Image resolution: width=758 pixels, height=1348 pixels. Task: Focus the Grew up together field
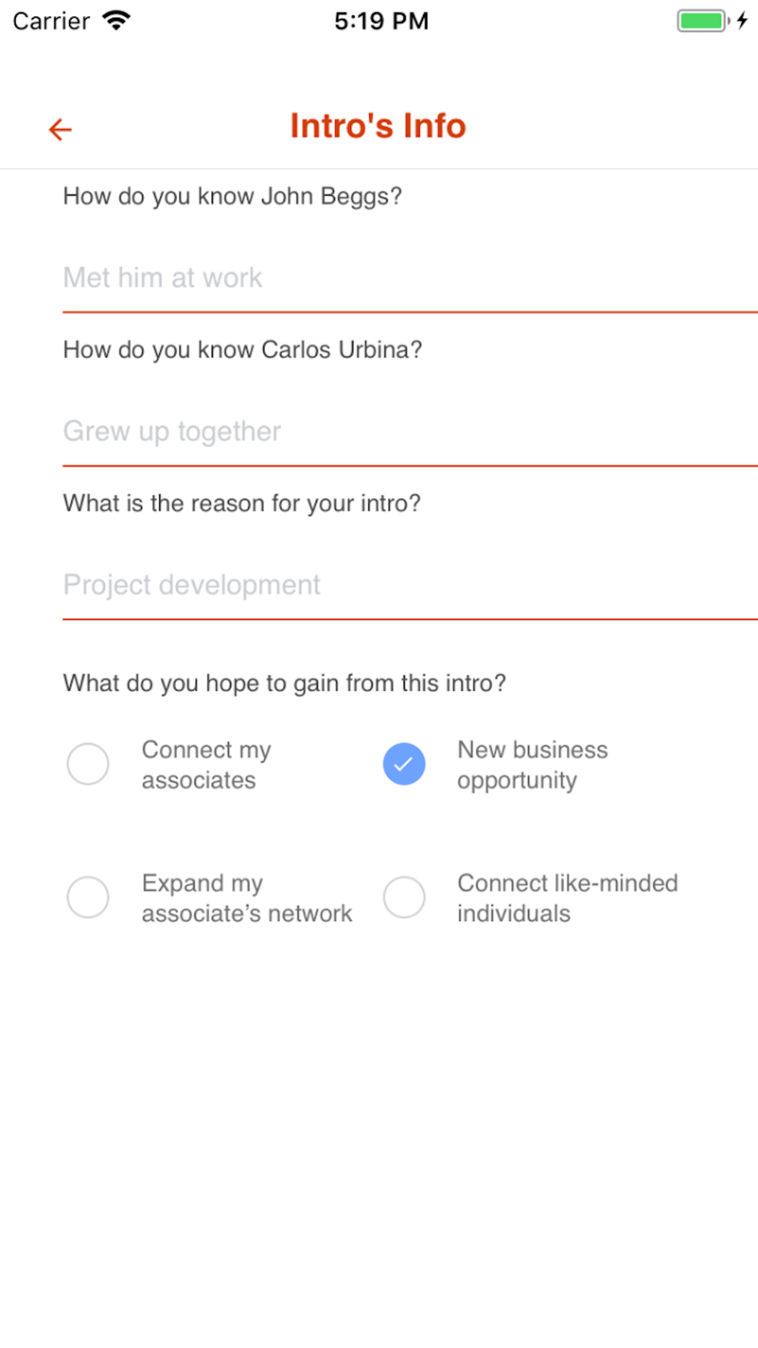pos(410,431)
